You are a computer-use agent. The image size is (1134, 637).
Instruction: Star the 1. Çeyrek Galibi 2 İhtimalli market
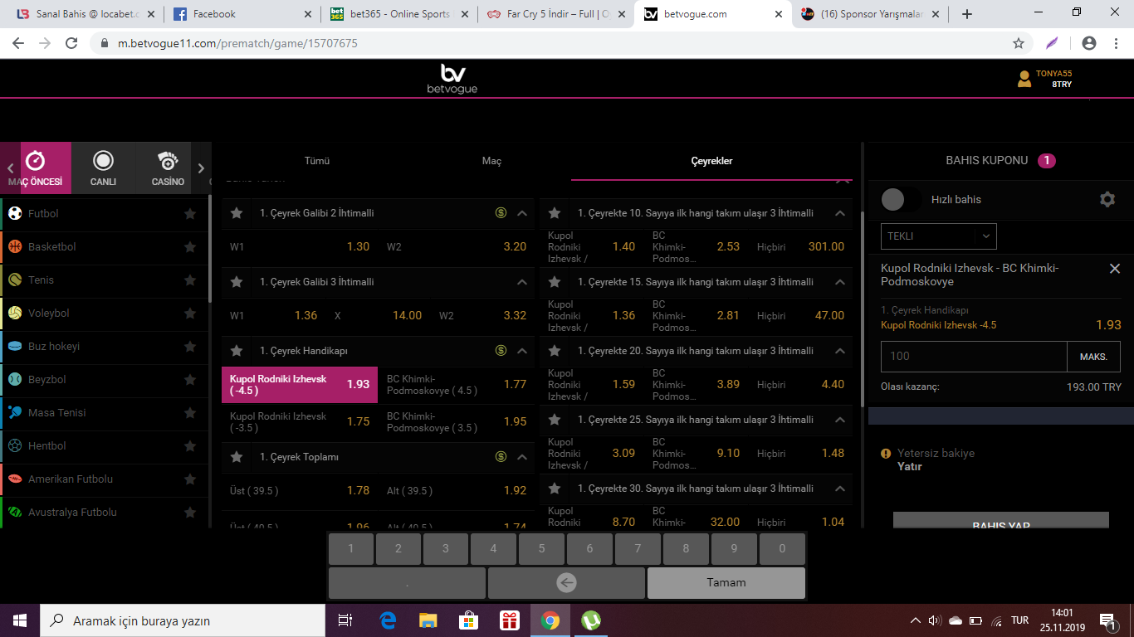tap(237, 213)
